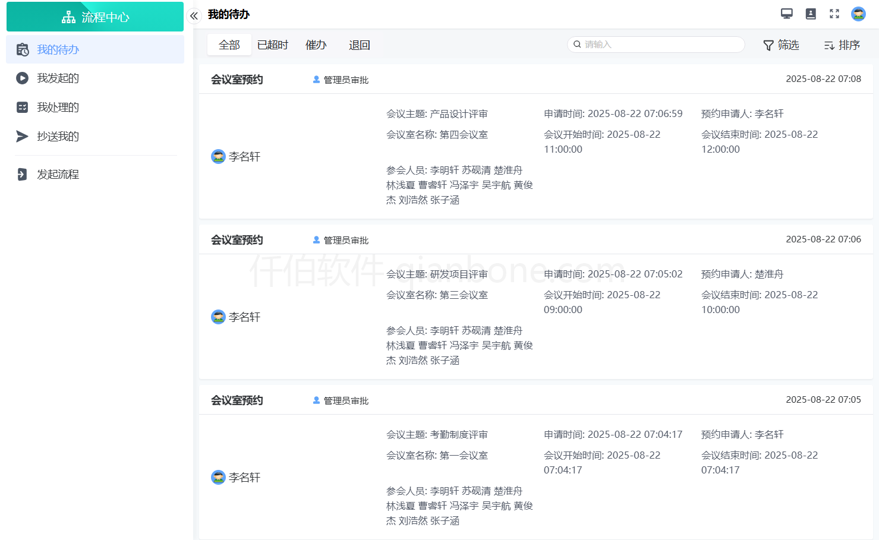The width and height of the screenshot is (879, 540).
Task: Open the contacts book icon
Action: click(810, 14)
